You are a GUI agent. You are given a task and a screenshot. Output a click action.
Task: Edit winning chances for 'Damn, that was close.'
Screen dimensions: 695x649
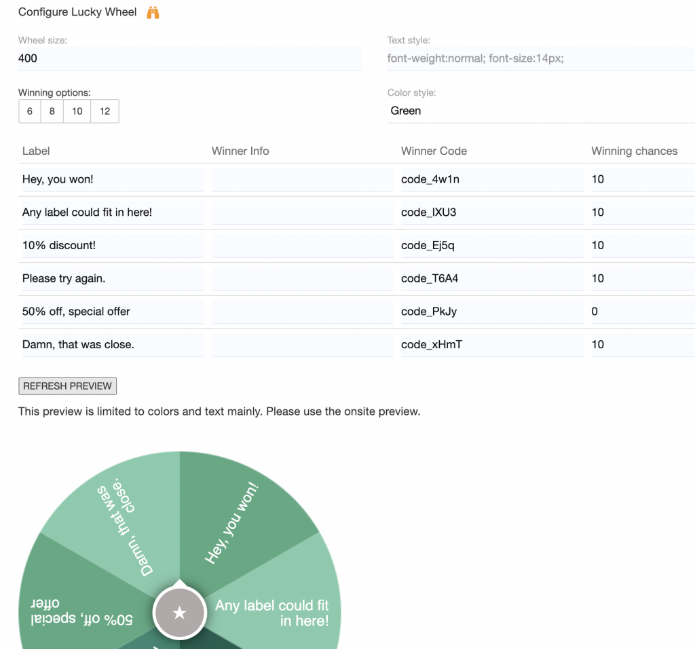pyautogui.click(x=643, y=344)
